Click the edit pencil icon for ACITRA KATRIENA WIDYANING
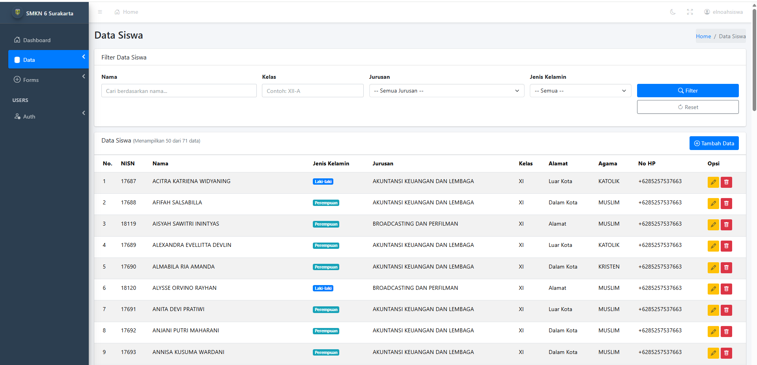The height and width of the screenshot is (365, 757). [x=713, y=182]
